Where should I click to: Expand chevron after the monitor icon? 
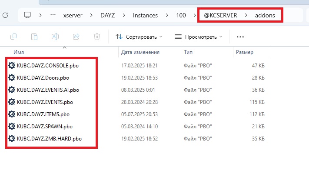pos(40,15)
